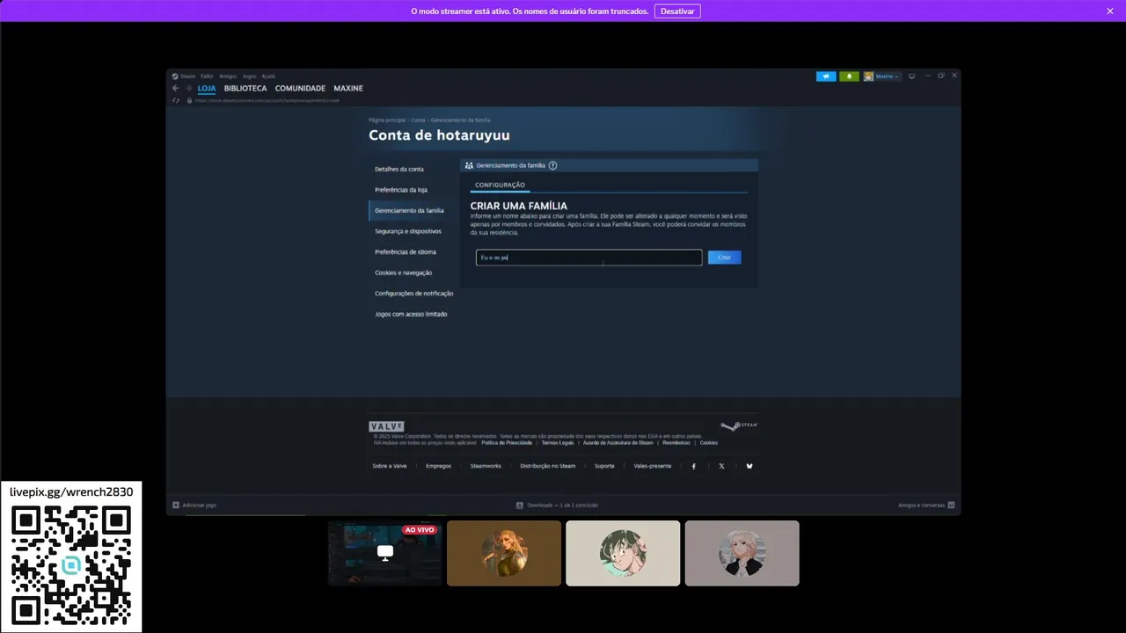1126x633 pixels.
Task: Open Distribuição no Steam link
Action: click(547, 466)
